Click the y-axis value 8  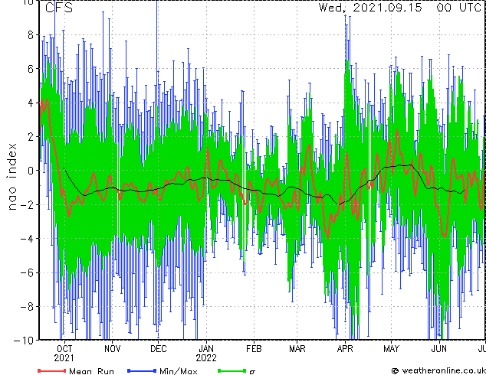click(x=31, y=35)
